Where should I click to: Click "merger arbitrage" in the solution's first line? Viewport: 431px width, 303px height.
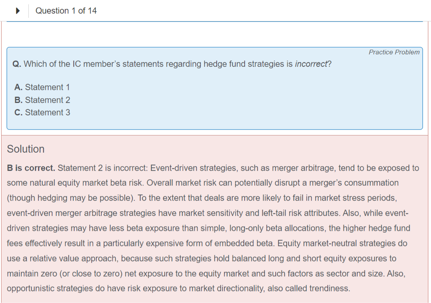pyautogui.click(x=301, y=168)
